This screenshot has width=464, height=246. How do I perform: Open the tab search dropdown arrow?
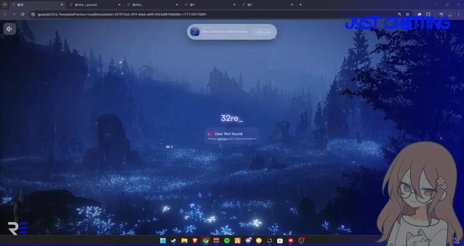[x=5, y=5]
